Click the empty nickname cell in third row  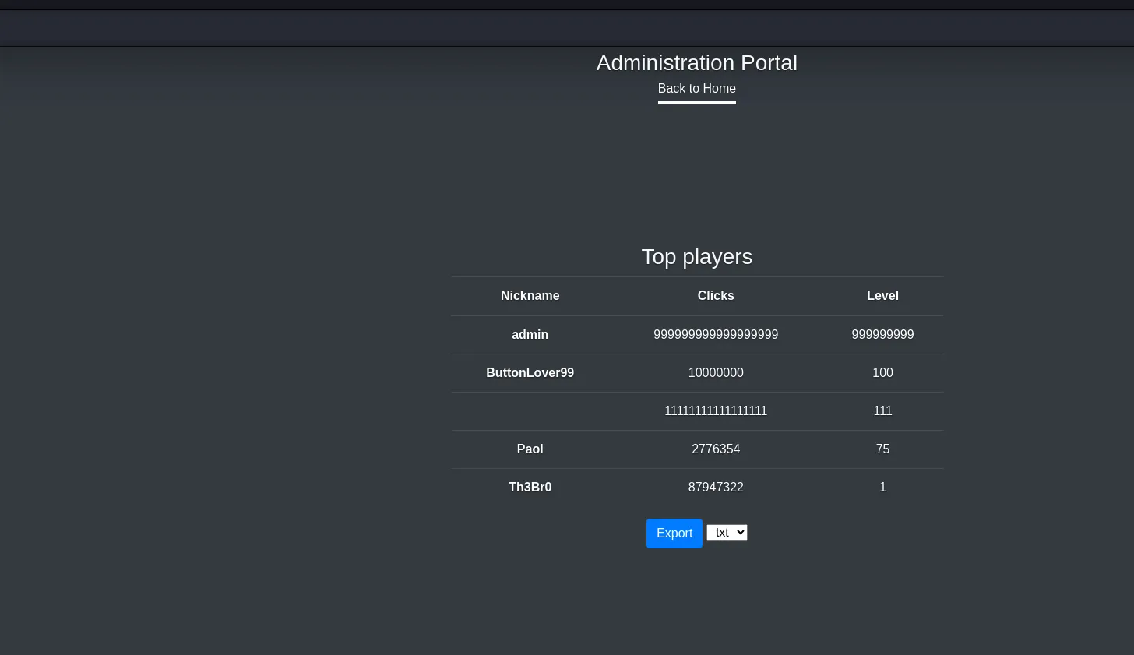click(x=530, y=411)
